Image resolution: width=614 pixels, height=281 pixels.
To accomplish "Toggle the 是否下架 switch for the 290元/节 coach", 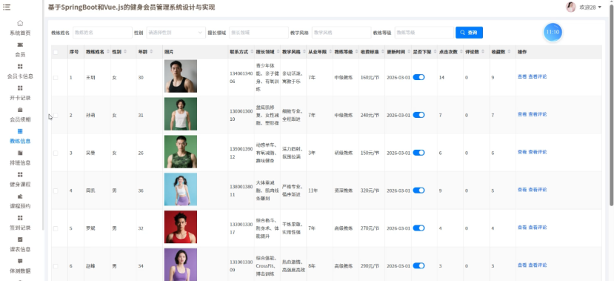I will [418, 265].
